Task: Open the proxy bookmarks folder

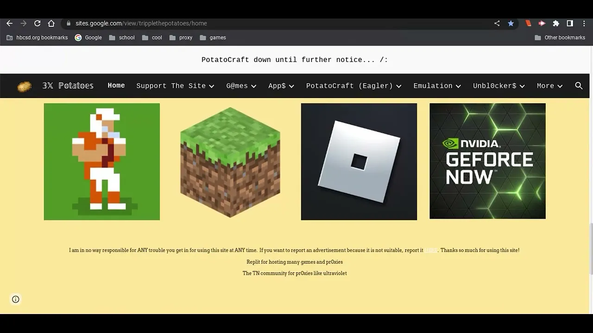Action: [181, 37]
